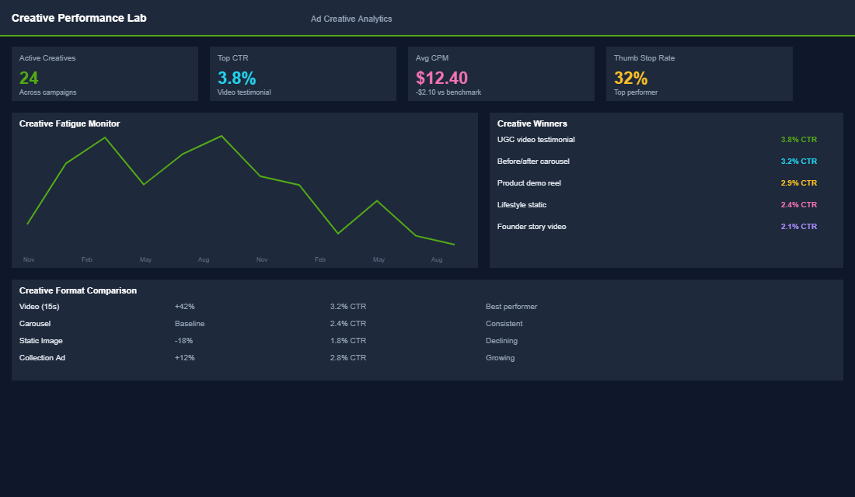855x497 pixels.
Task: Select the Active Creatives metric card
Action: click(x=105, y=74)
